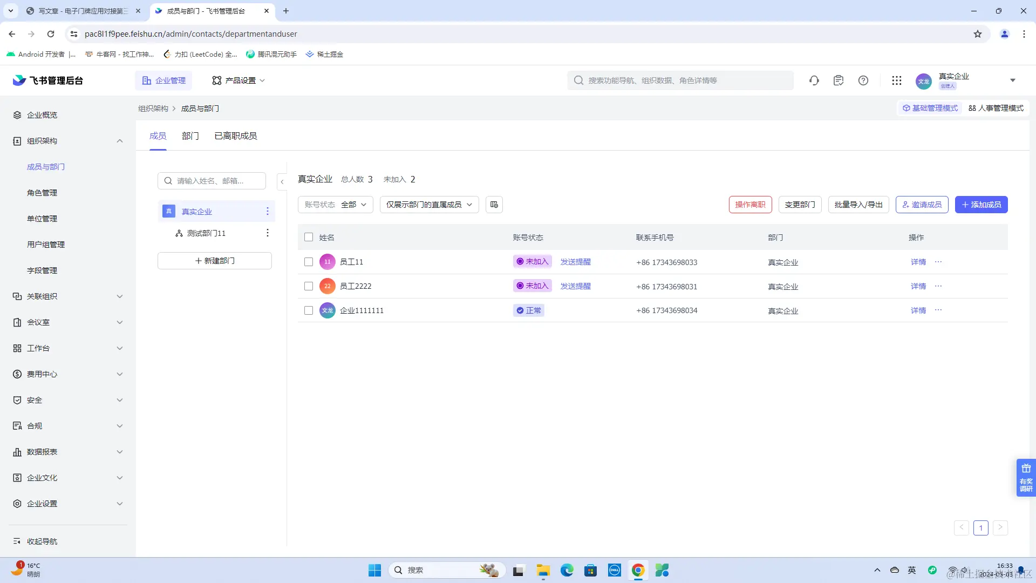Image resolution: width=1036 pixels, height=583 pixels.
Task: Open the help question mark icon
Action: coord(863,80)
